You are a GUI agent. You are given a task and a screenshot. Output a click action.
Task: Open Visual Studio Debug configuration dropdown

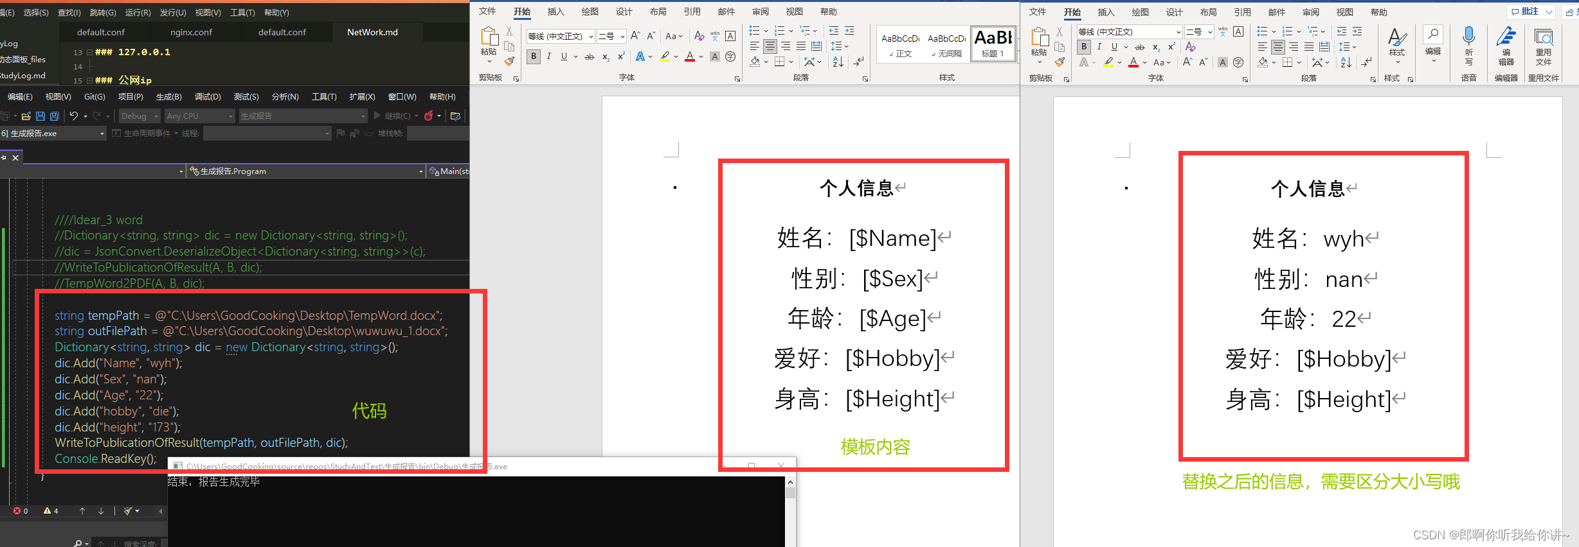[139, 116]
